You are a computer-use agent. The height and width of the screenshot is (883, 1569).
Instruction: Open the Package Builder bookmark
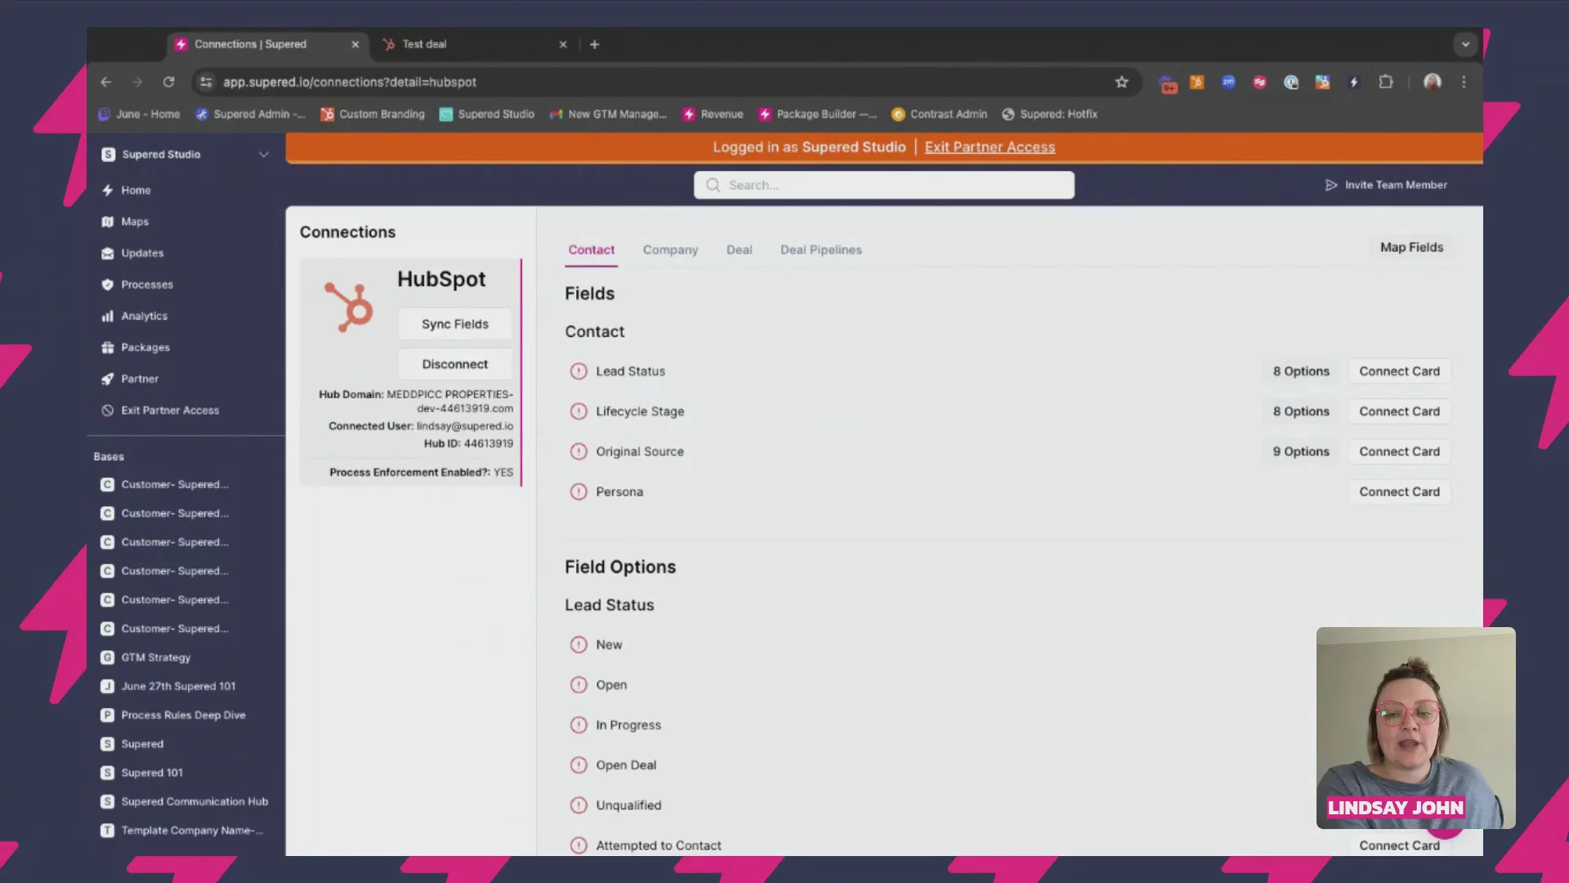pyautogui.click(x=817, y=114)
